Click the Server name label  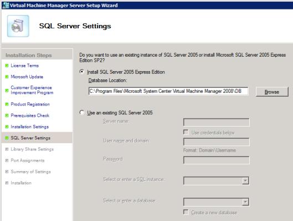click(x=116, y=121)
